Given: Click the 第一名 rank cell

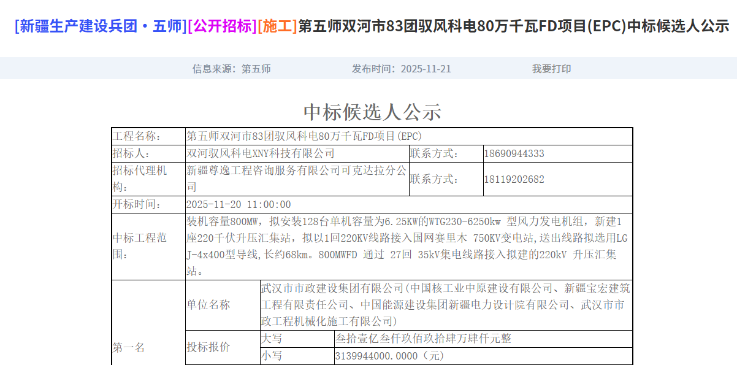Looking at the screenshot, I should pos(129,348).
